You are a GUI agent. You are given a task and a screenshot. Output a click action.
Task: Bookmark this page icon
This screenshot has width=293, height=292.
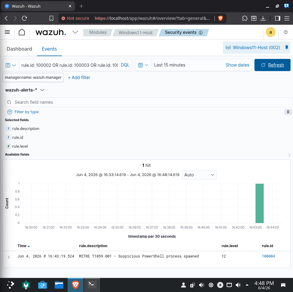click(51, 18)
